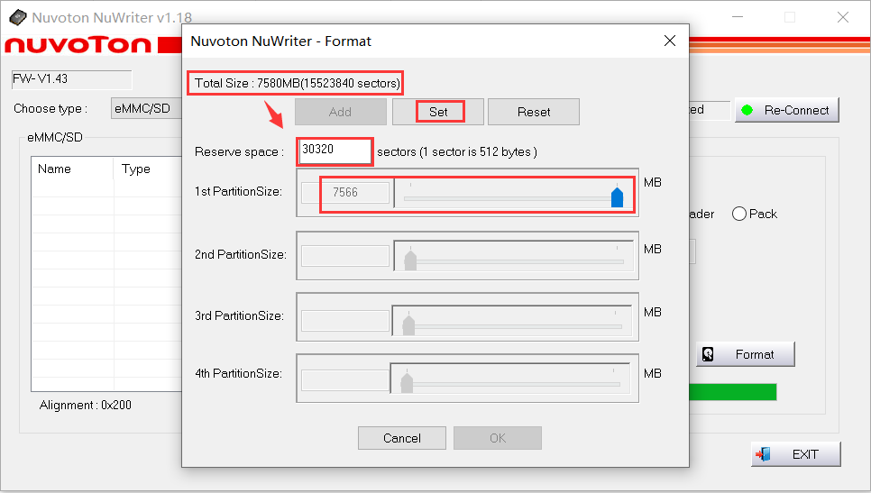Screen dimensions: 871x493
Task: Click the disk icon on Format button
Action: pos(708,354)
